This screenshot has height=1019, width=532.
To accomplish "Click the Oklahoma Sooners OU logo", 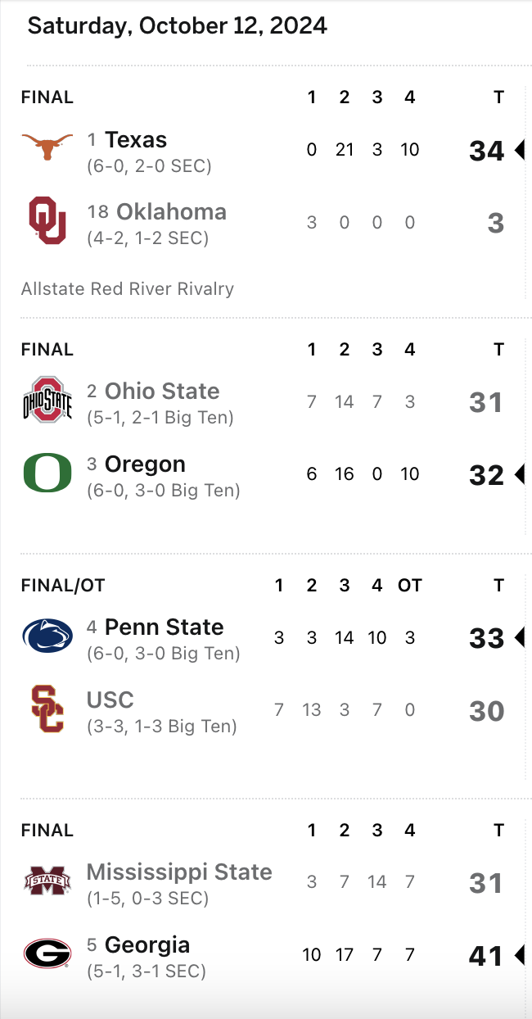I will [47, 220].
